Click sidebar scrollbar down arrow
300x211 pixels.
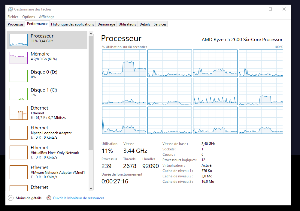(91, 188)
